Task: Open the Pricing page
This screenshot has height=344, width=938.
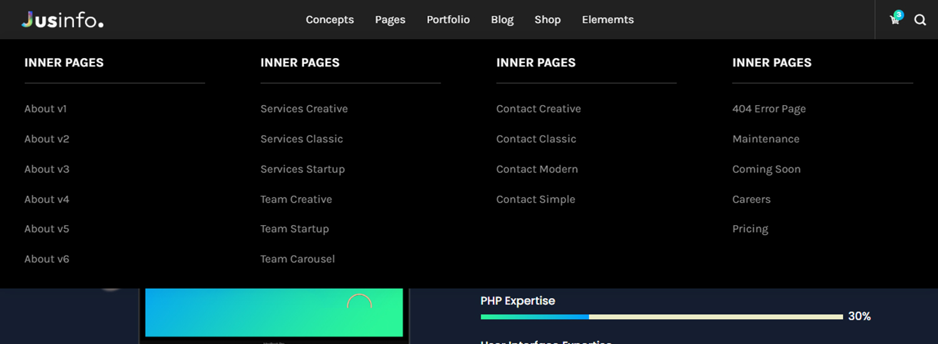Action: 750,229
